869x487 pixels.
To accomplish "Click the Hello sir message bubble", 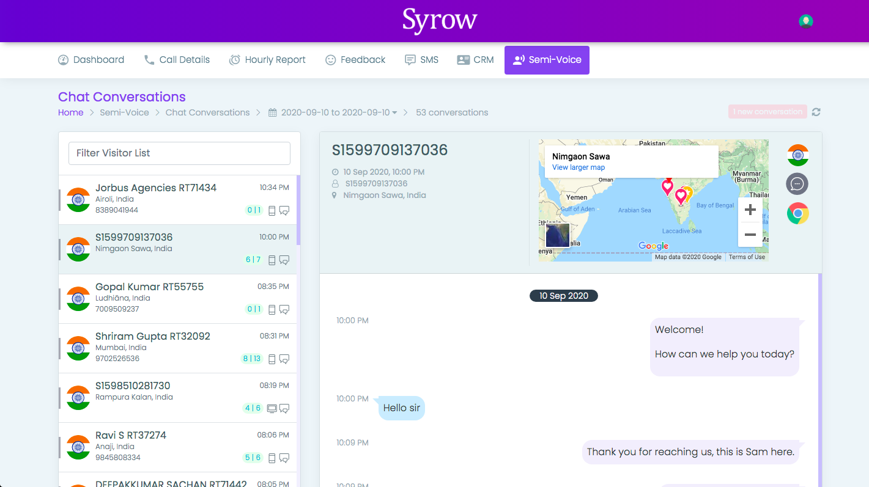I will tap(401, 408).
